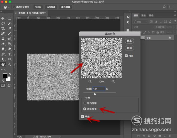
Task: Select 高斯分布 Gaussian distribution
Action: point(85,109)
